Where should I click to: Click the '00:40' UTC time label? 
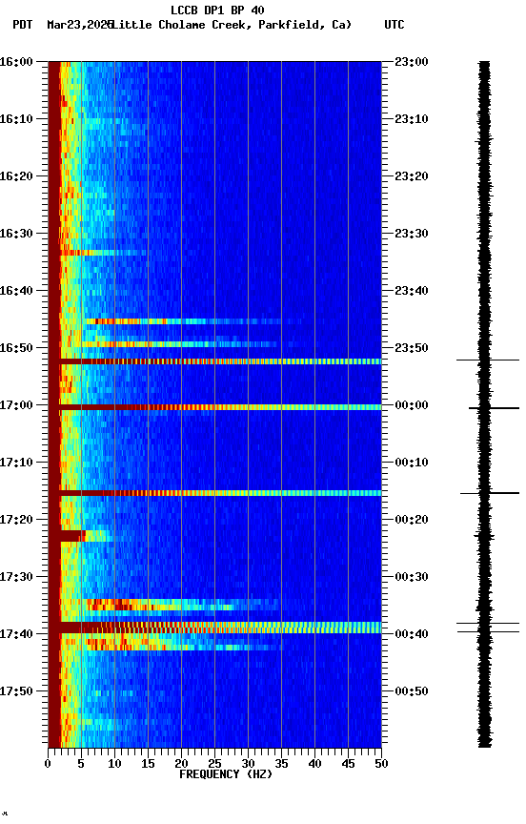coord(412,634)
